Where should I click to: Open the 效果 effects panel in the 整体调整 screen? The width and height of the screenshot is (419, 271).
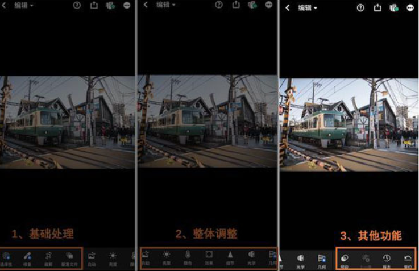click(209, 258)
